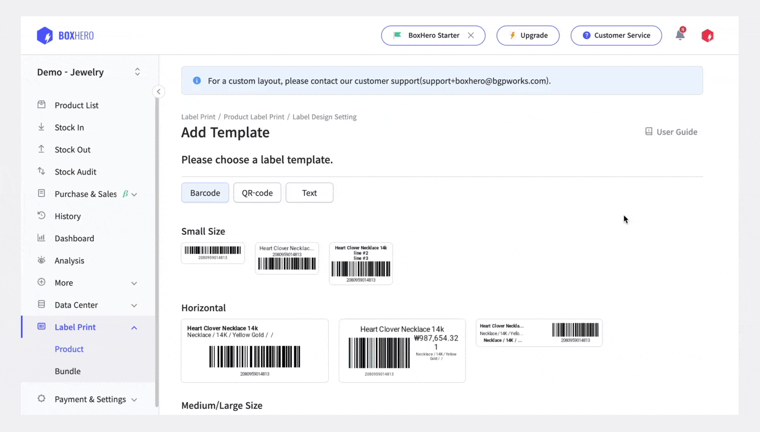Expand the Data Center section
This screenshot has height=432, width=760.
tap(134, 305)
